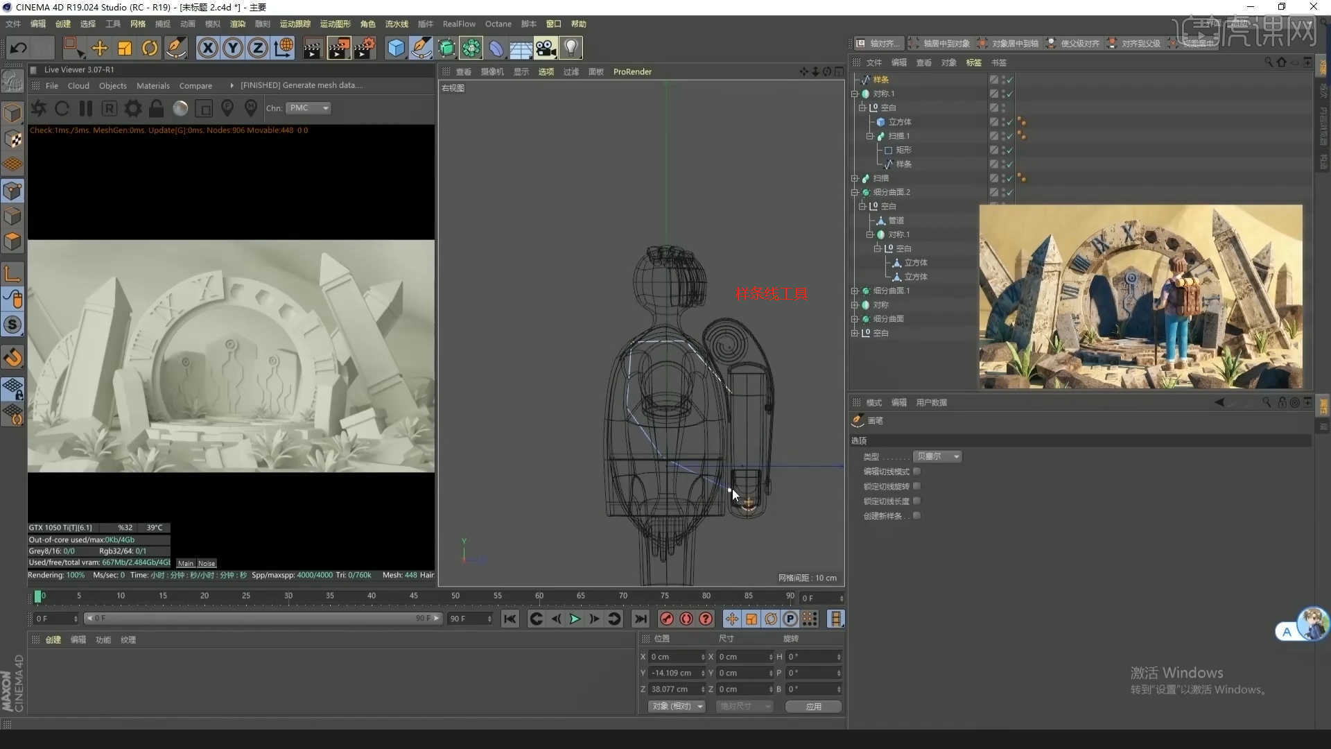
Task: Open the Octane menu
Action: pos(498,24)
